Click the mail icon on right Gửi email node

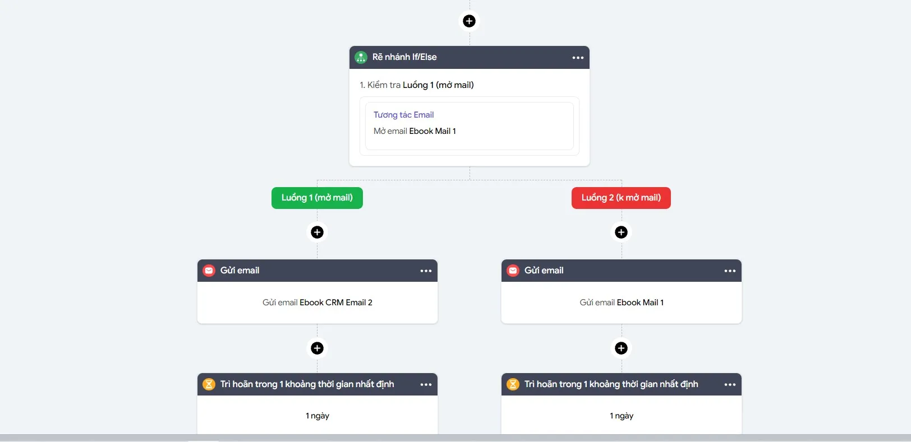click(513, 271)
